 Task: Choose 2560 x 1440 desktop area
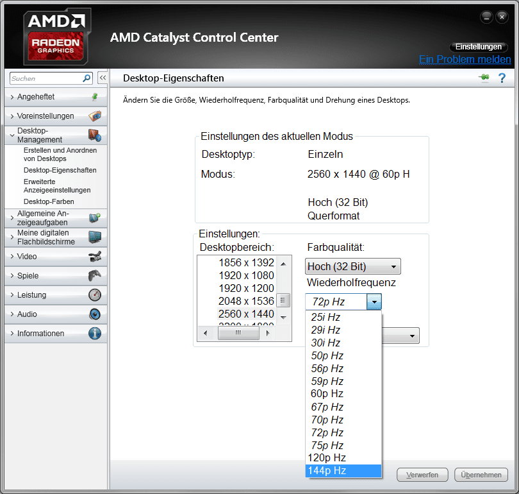point(246,314)
